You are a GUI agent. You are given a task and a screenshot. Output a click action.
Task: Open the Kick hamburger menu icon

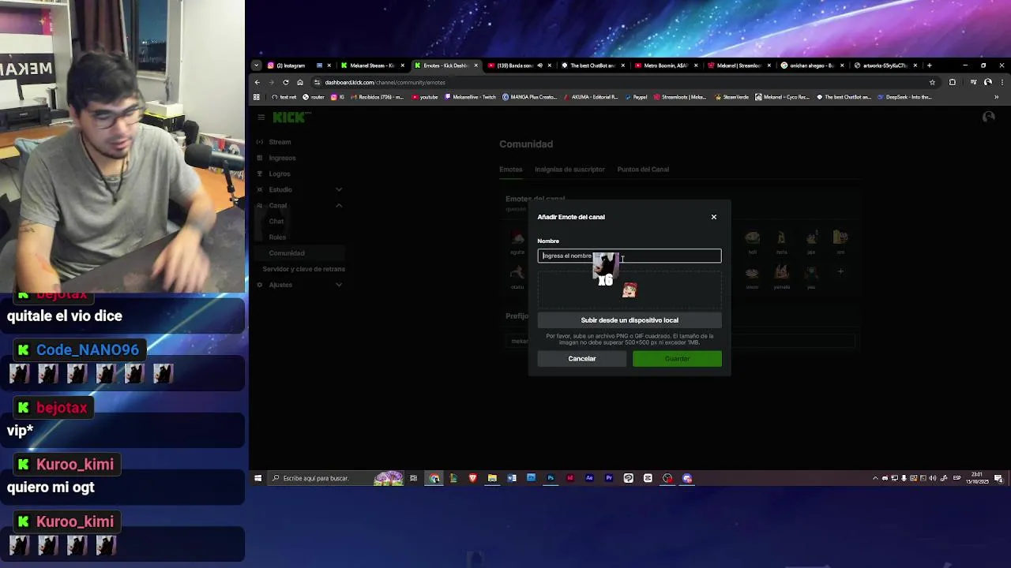[x=261, y=118]
